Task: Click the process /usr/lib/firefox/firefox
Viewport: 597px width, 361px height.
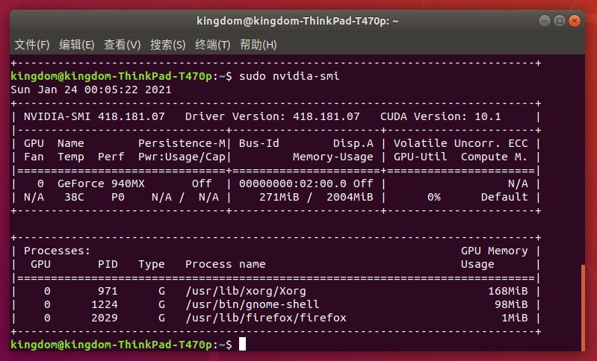Action: pyautogui.click(x=266, y=318)
